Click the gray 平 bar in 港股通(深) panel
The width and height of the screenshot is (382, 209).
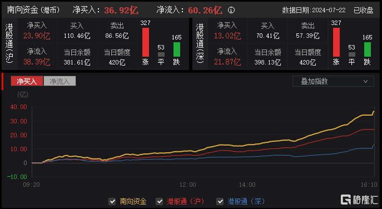351,54
